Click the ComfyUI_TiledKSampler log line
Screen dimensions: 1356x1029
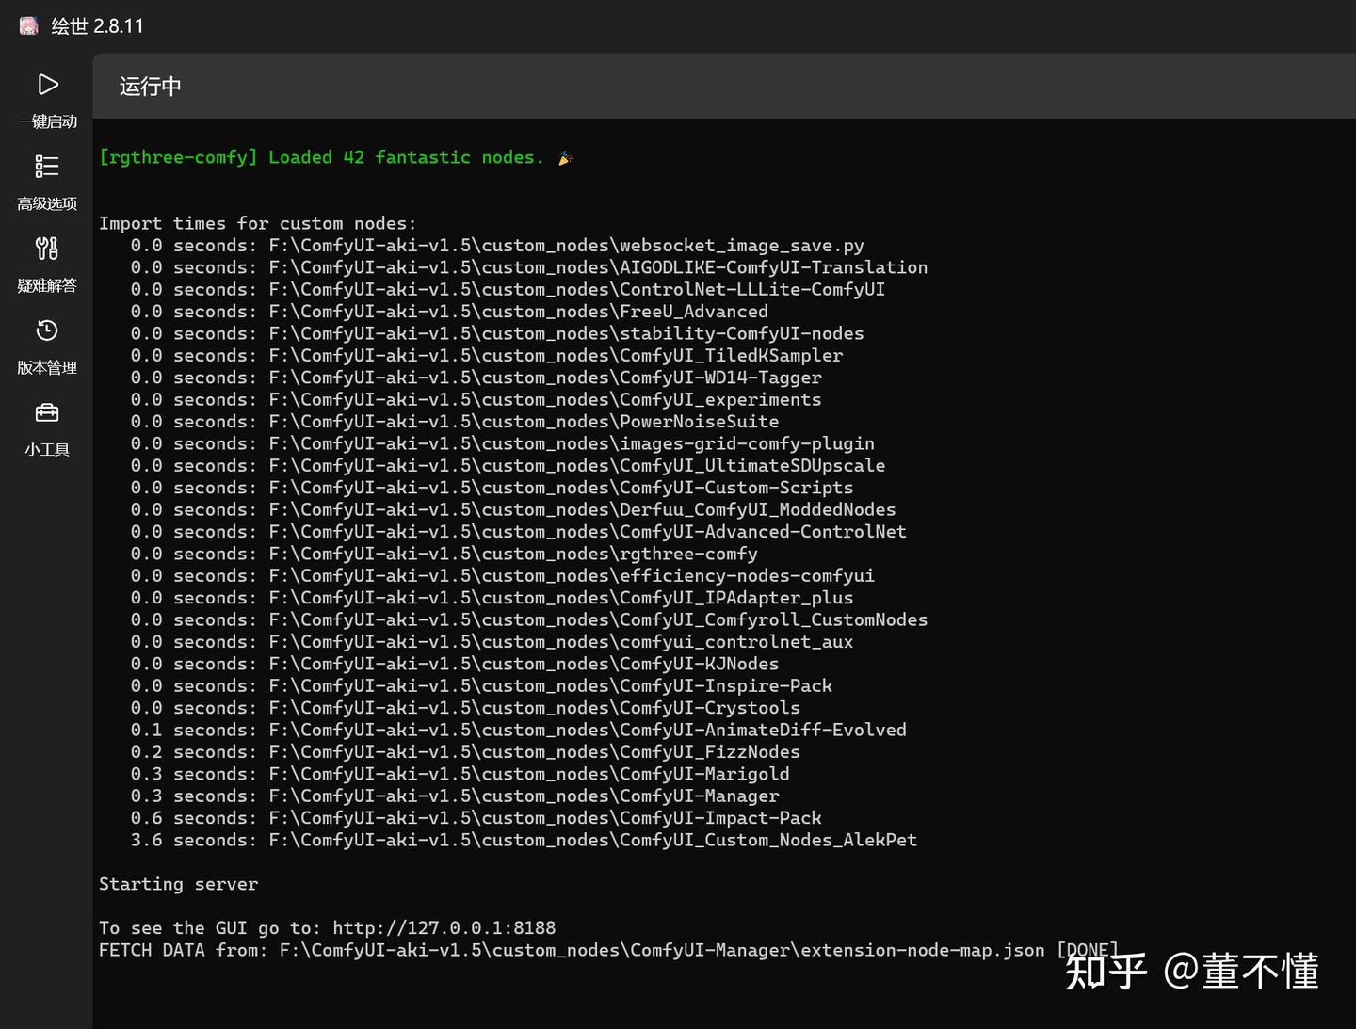point(487,356)
